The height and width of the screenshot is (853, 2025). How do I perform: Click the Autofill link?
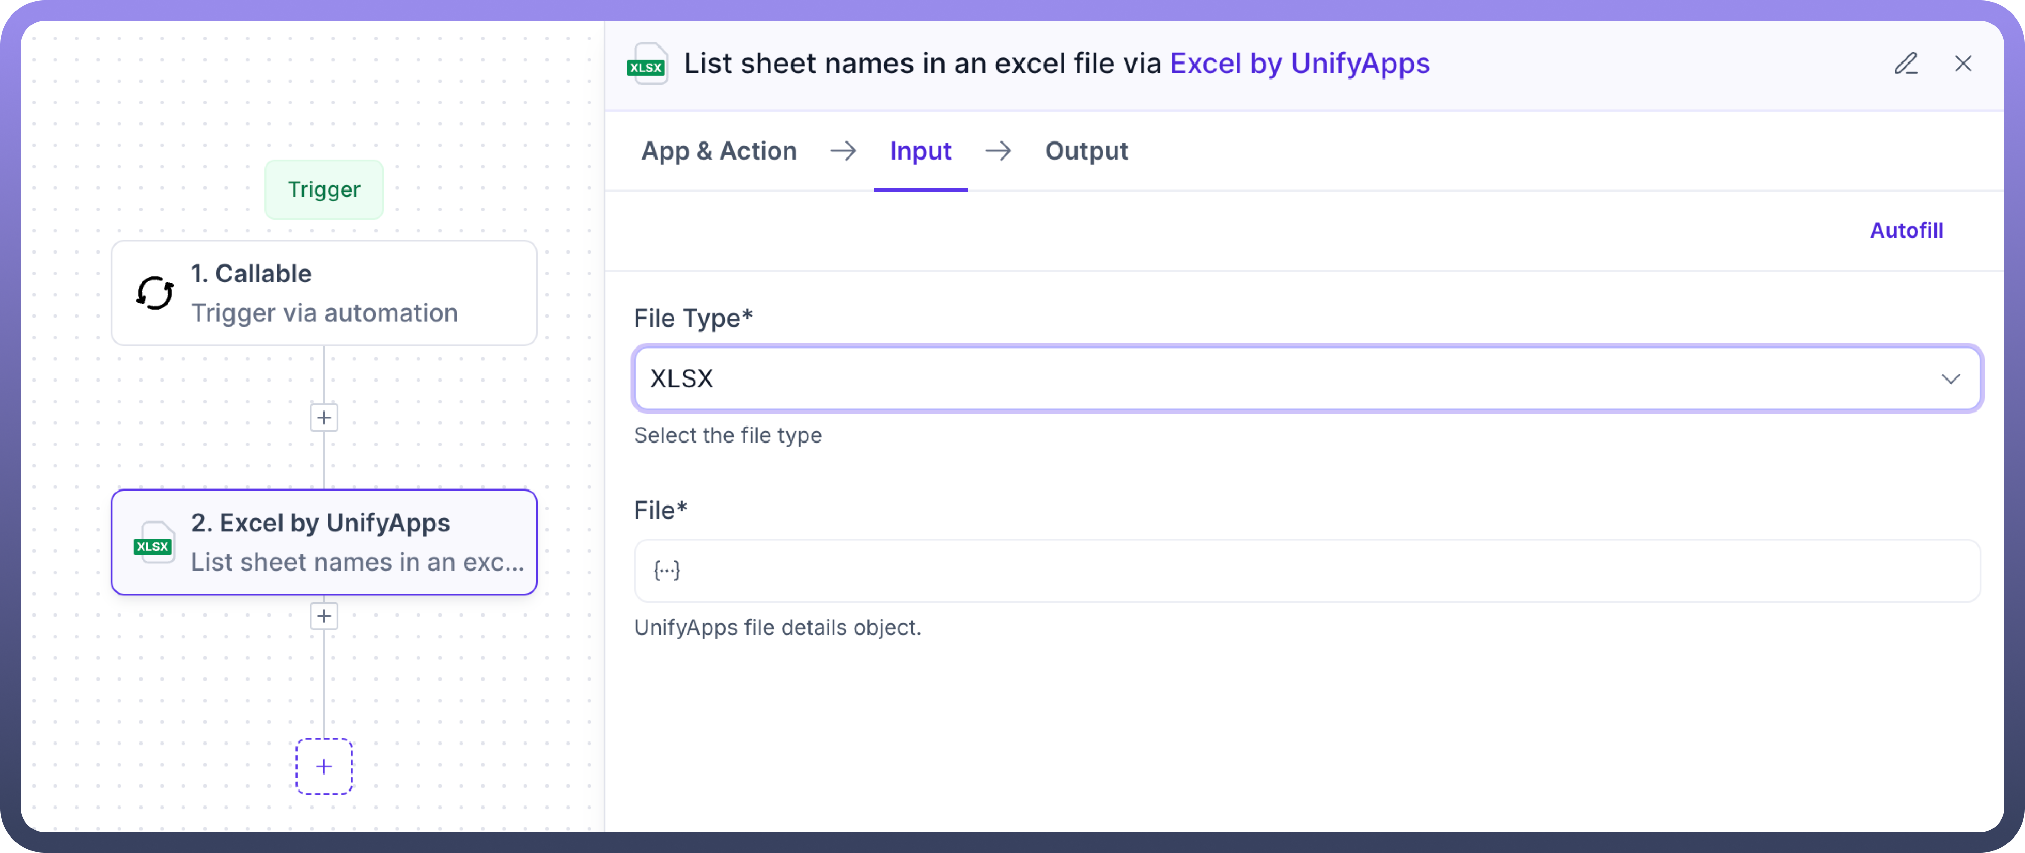(x=1906, y=231)
